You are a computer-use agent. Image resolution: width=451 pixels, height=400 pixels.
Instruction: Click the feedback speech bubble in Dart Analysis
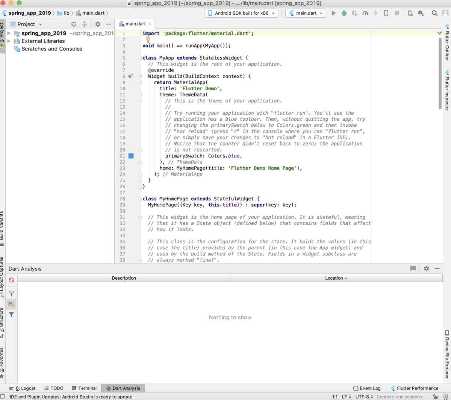pyautogui.click(x=413, y=268)
